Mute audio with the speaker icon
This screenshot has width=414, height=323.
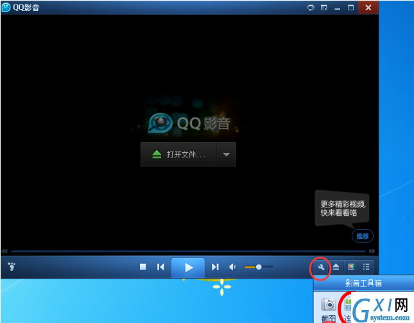click(x=232, y=267)
